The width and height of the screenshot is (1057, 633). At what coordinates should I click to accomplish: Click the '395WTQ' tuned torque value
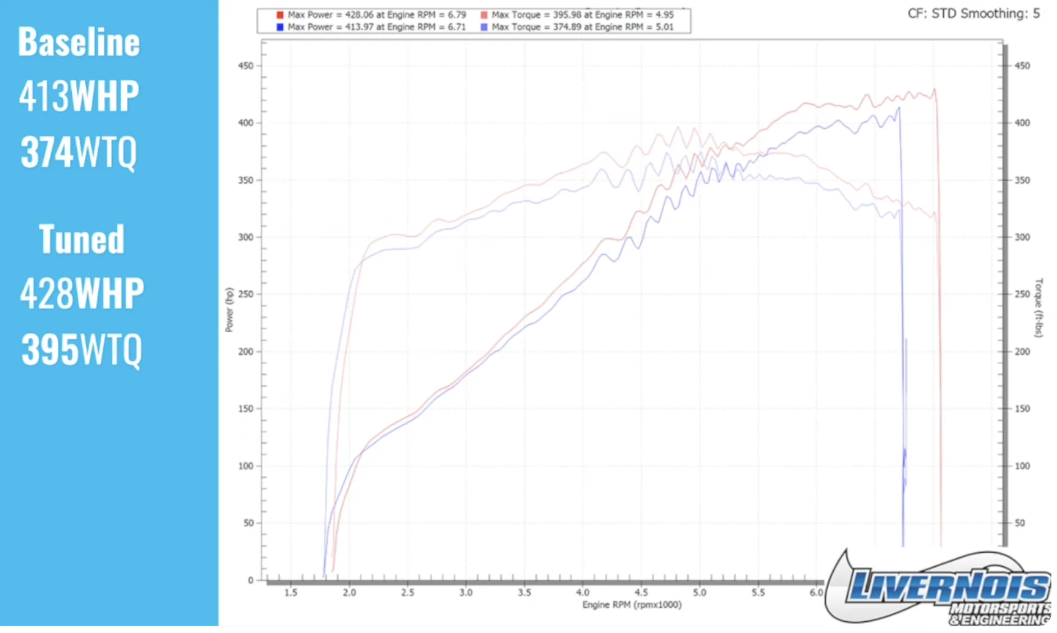82,350
